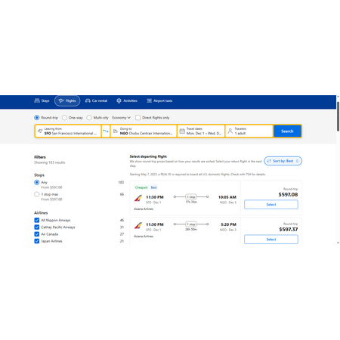Click the 11:30 PM departure of first flight
Viewport: 340px width, 340px height.
click(x=155, y=197)
